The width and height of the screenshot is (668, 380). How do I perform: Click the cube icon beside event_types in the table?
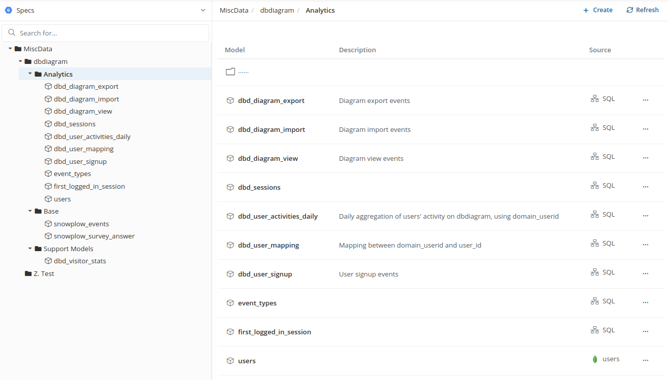coord(230,303)
